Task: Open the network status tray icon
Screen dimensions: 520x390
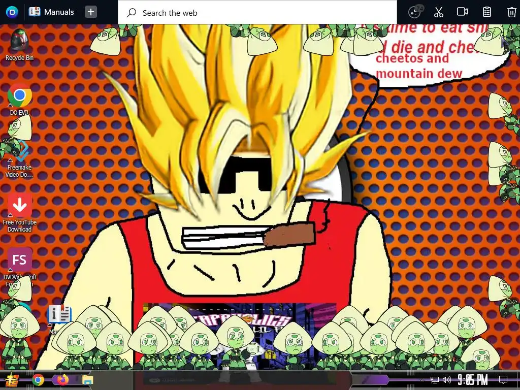Action: pyautogui.click(x=435, y=380)
